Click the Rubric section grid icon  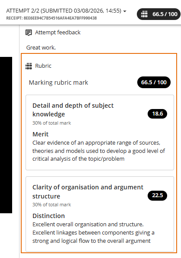(29, 66)
